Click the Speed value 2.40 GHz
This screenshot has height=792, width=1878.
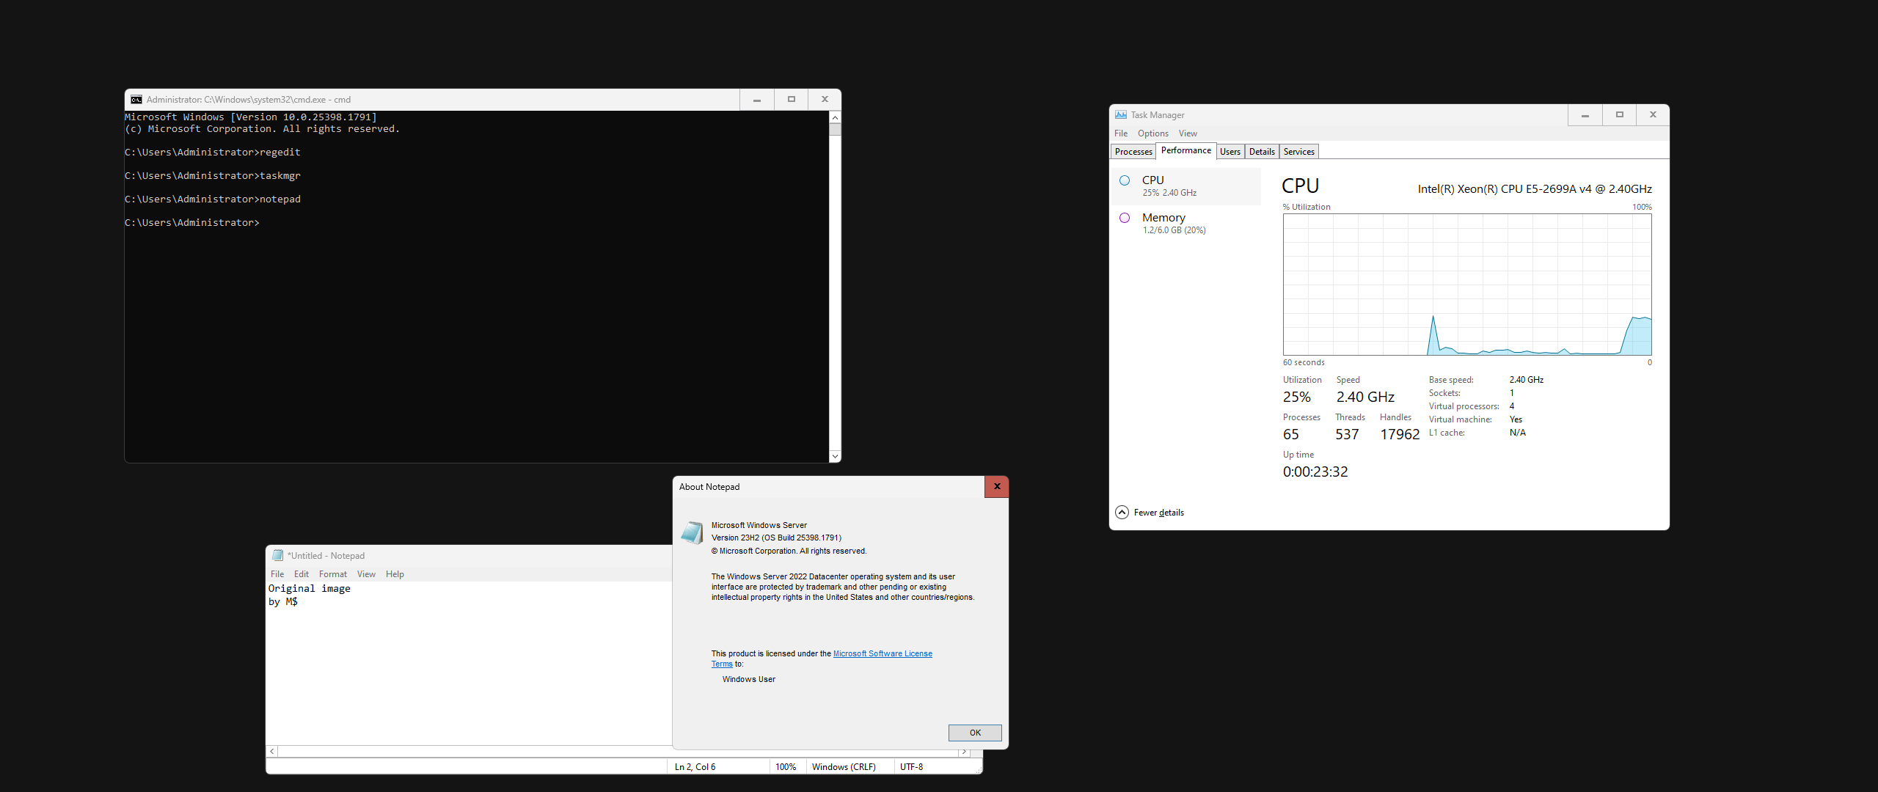point(1365,397)
